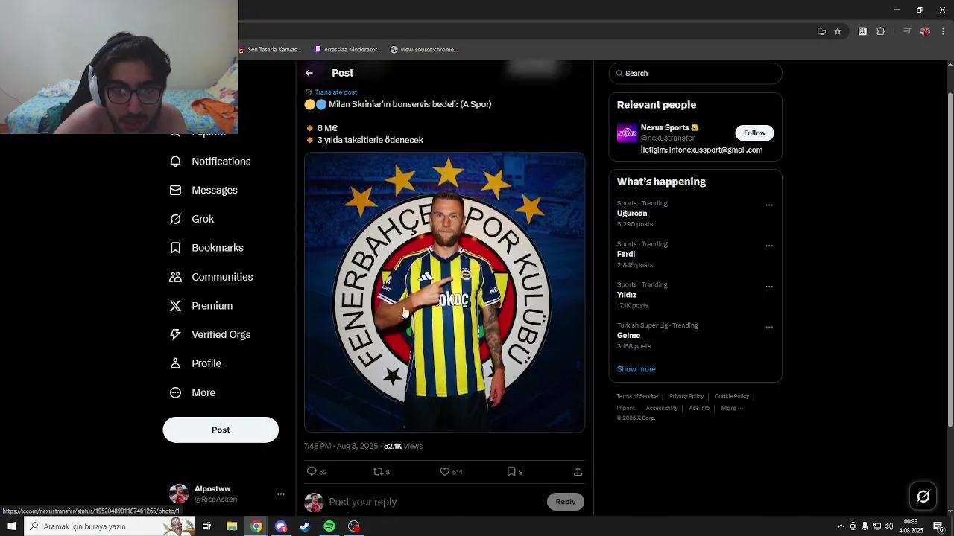Screen dimensions: 954x536
Task: Open options dots for Uğurcan trend
Action: tap(769, 205)
